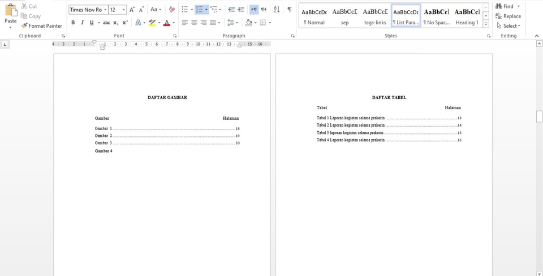Expand borders dropdown arrow
Image resolution: width=543 pixels, height=276 pixels.
tap(270, 23)
